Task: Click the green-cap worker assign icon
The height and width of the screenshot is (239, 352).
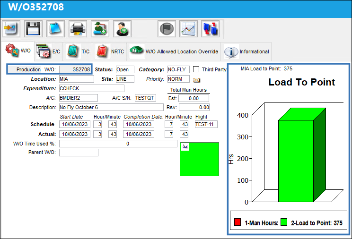Action: [x=100, y=29]
